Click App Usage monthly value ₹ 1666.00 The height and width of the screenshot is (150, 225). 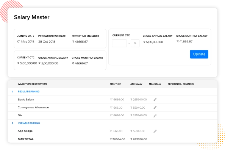click(116, 131)
